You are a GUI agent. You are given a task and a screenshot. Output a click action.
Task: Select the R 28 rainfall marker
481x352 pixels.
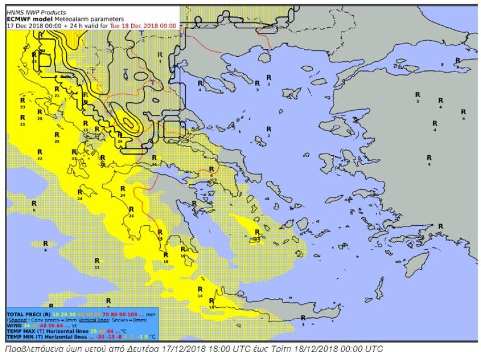[x=39, y=114]
